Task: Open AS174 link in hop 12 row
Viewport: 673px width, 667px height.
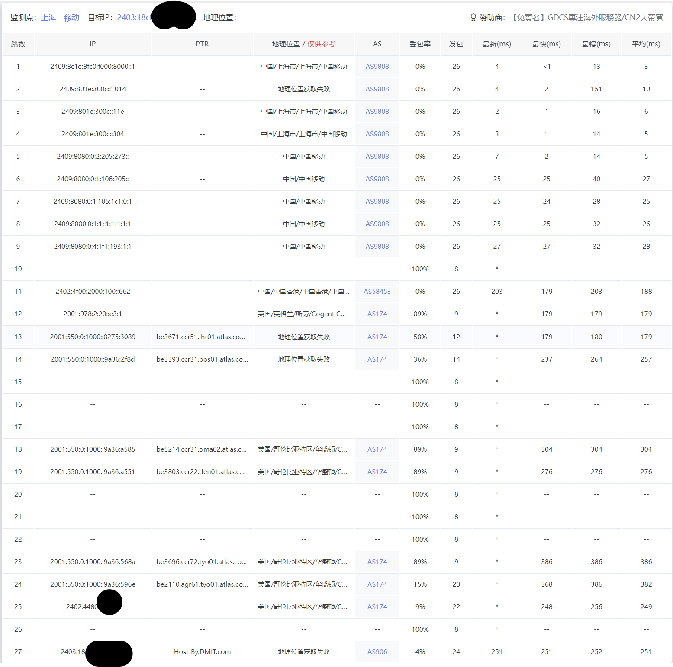Action: (x=377, y=314)
